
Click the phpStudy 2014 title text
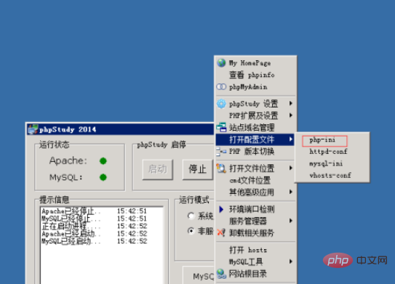point(68,130)
